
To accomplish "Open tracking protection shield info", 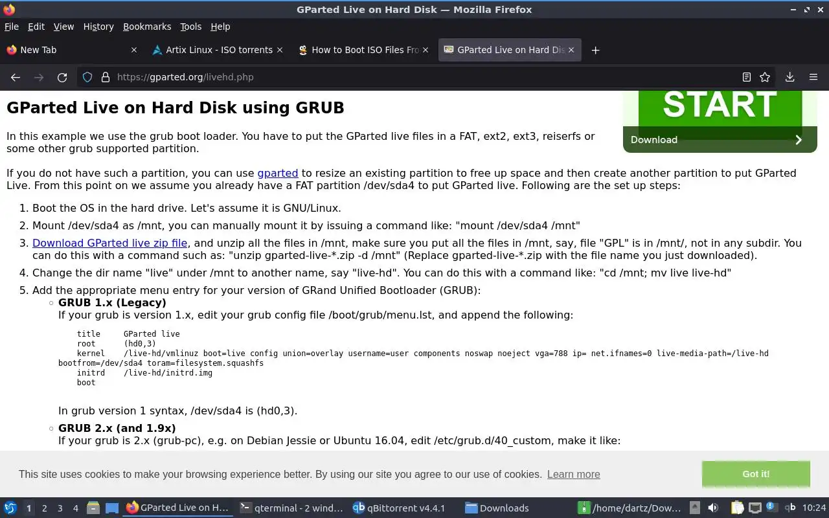I will [87, 77].
